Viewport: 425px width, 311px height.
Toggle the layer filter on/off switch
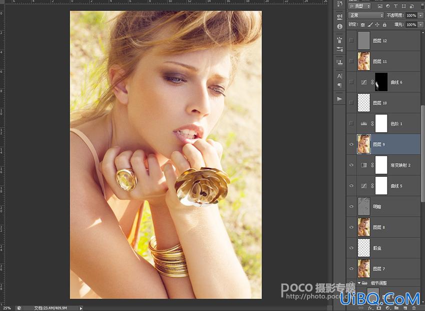click(422, 6)
